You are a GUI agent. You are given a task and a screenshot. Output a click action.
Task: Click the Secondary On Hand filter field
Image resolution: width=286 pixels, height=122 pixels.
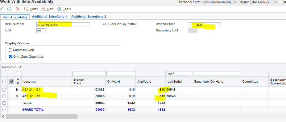(216, 73)
